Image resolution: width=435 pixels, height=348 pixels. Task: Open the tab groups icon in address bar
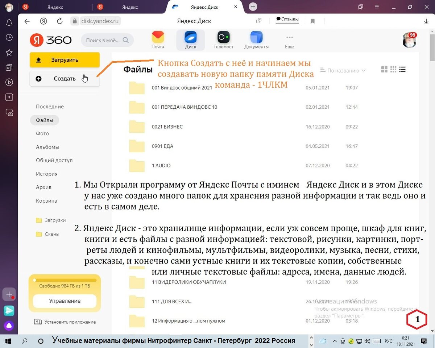259,21
